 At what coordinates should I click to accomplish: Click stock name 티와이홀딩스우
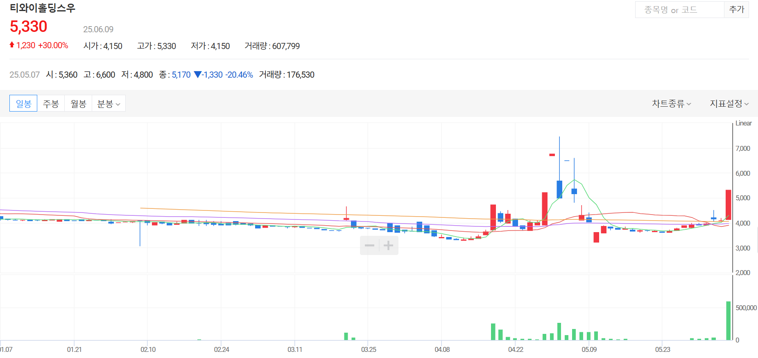[x=43, y=8]
